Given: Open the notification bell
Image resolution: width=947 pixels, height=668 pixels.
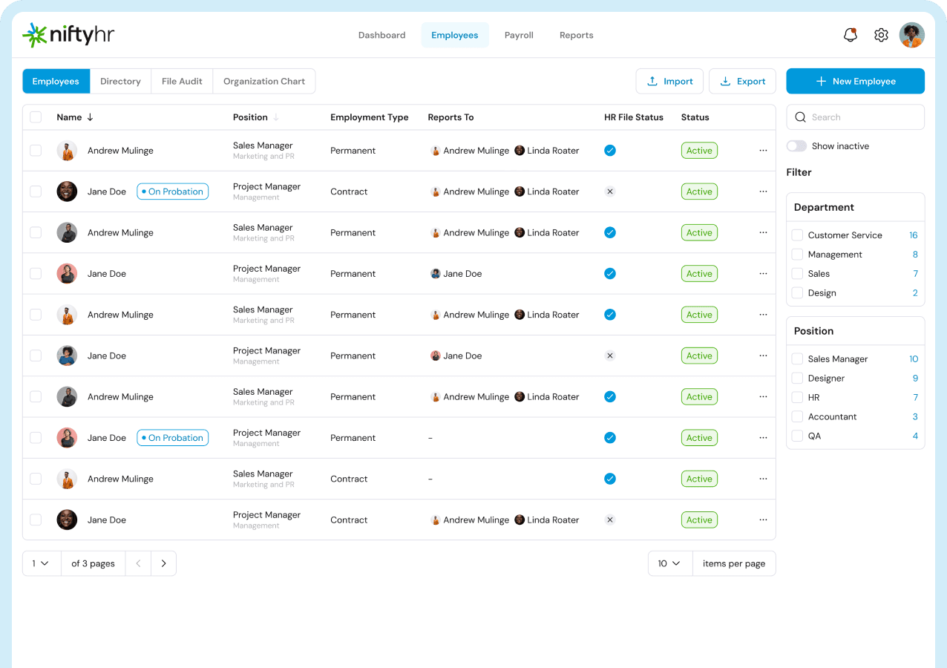Looking at the screenshot, I should (850, 35).
